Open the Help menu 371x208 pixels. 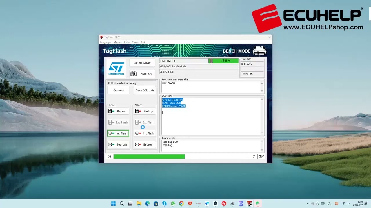(127, 42)
